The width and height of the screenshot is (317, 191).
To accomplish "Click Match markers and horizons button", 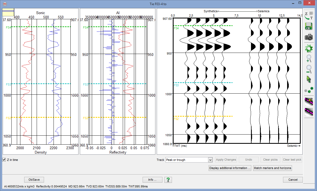I will 272,168.
